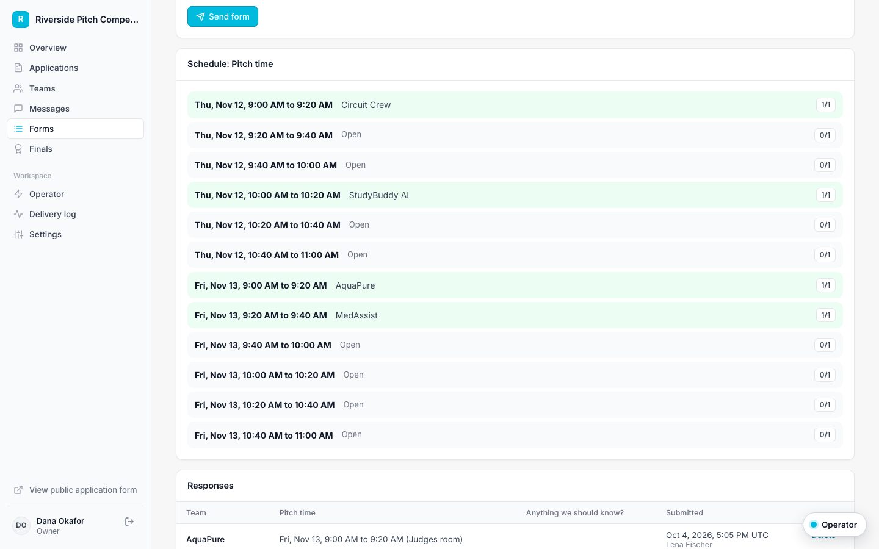Select Fri Nov 13 10:40 AM open slot
879x549 pixels.
[x=515, y=435]
